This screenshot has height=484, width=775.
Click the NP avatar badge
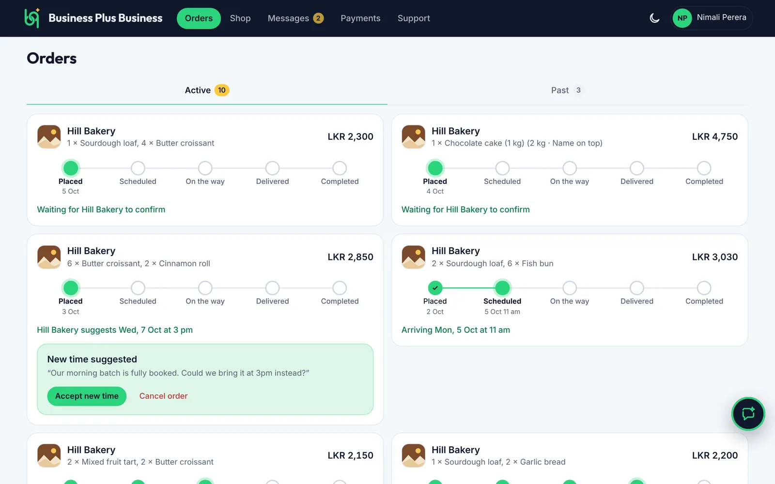coord(682,18)
